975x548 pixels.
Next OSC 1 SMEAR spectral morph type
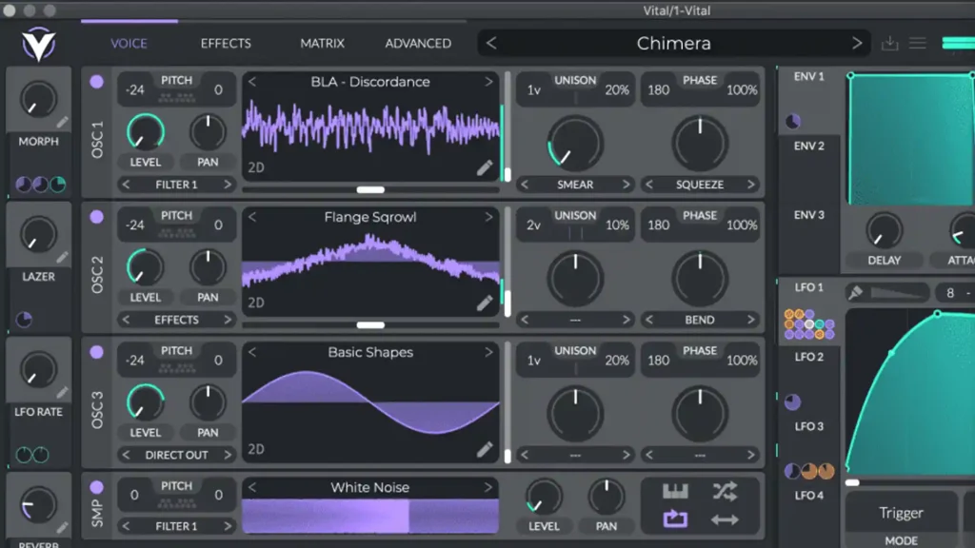(627, 185)
